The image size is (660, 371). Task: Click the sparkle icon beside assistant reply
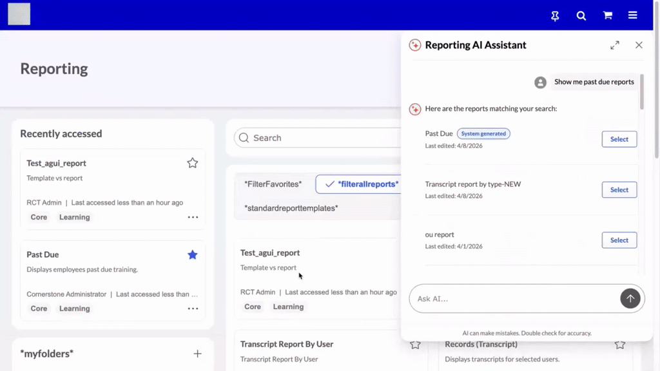pos(414,109)
